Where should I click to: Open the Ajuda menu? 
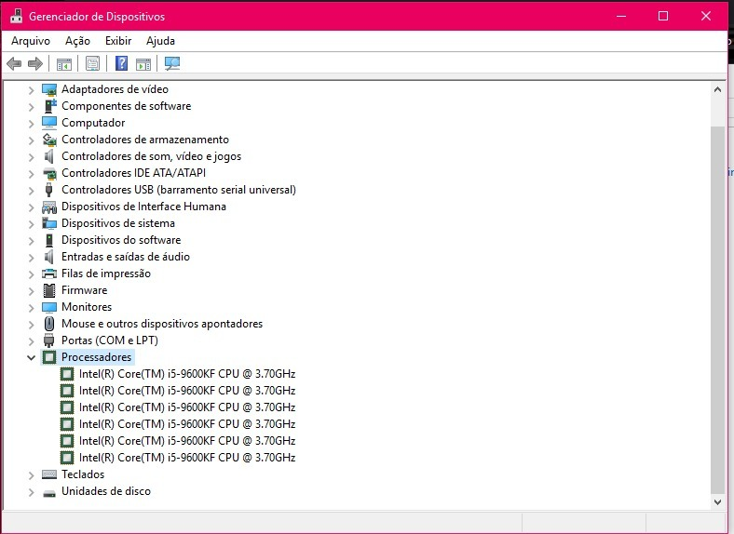tap(160, 41)
